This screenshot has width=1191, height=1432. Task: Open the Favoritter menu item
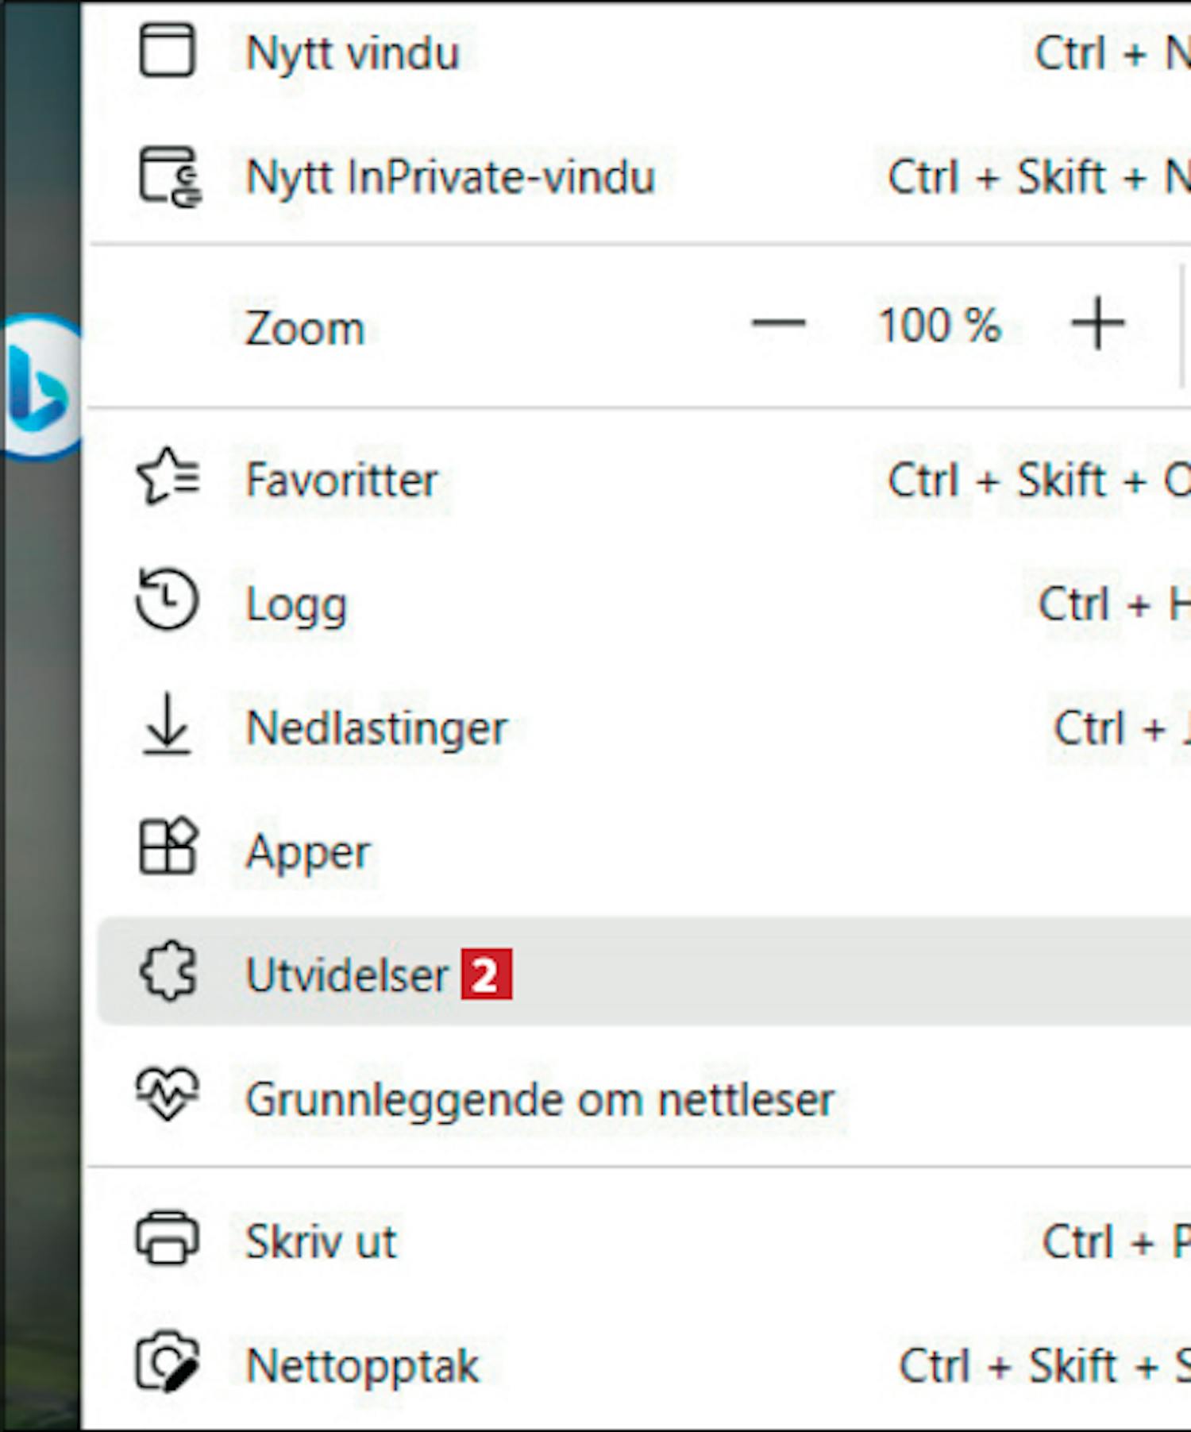click(341, 481)
